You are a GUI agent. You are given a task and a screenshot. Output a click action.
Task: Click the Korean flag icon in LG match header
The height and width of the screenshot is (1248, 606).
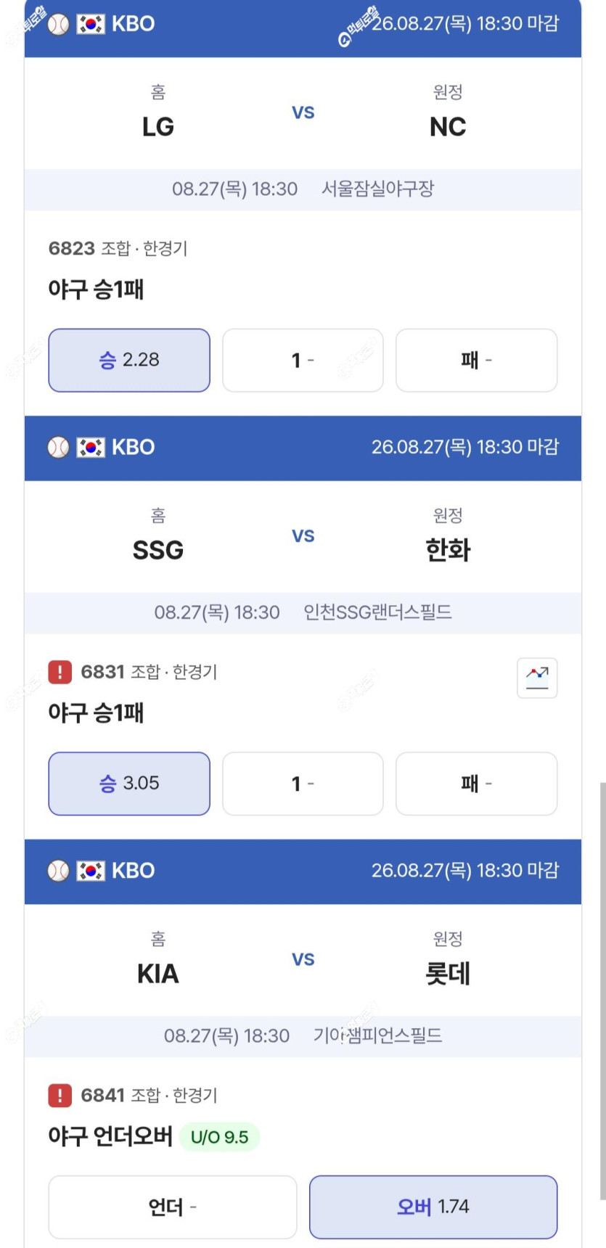coord(91,24)
